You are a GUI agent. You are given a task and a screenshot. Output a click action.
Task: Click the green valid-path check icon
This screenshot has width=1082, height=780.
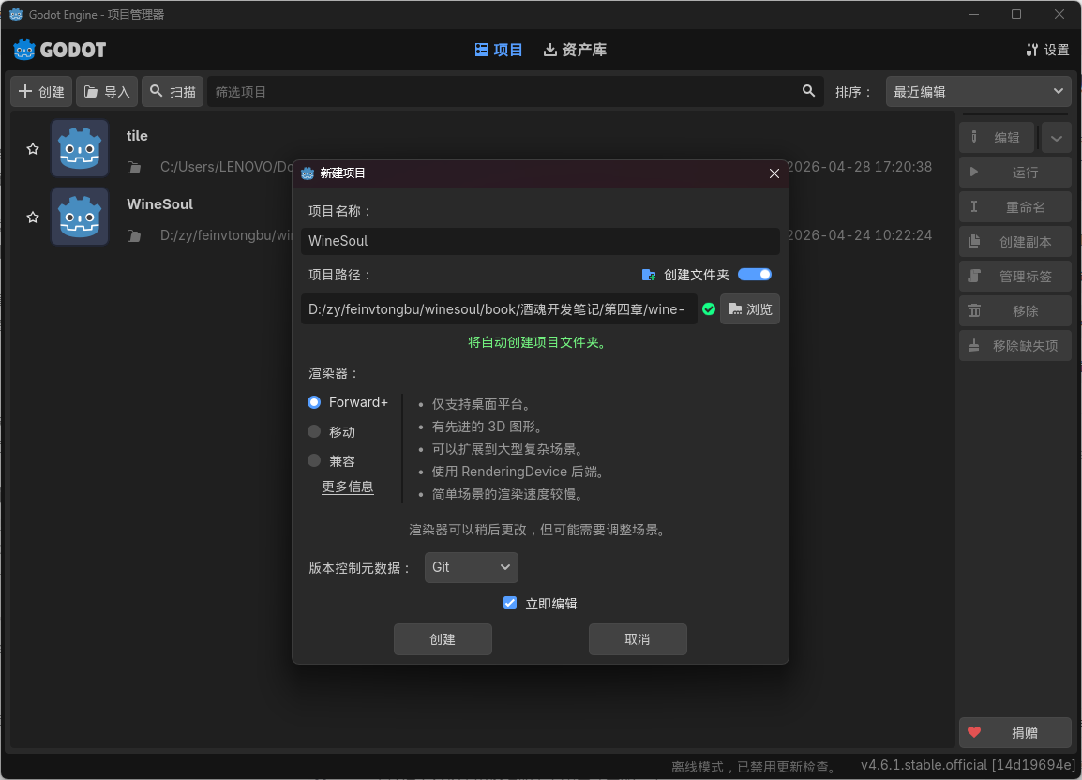(x=709, y=308)
